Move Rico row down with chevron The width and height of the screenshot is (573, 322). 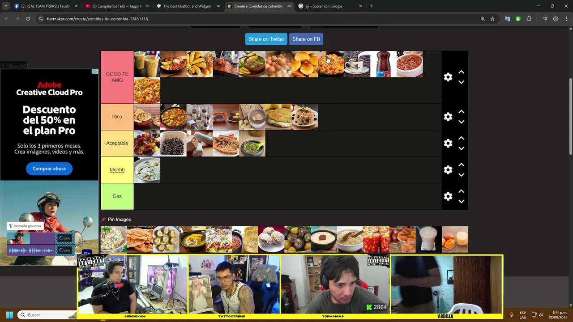461,122
